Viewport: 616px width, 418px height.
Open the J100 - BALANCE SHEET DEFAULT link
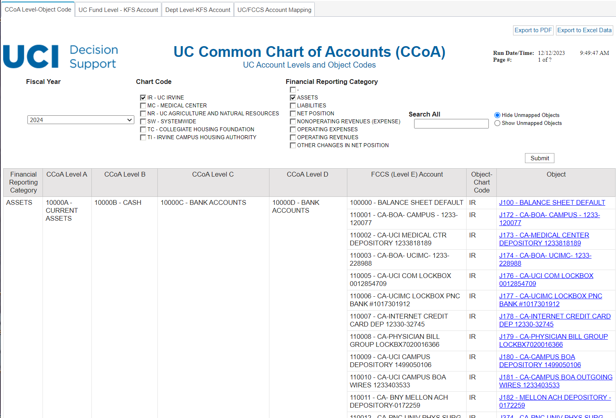552,203
